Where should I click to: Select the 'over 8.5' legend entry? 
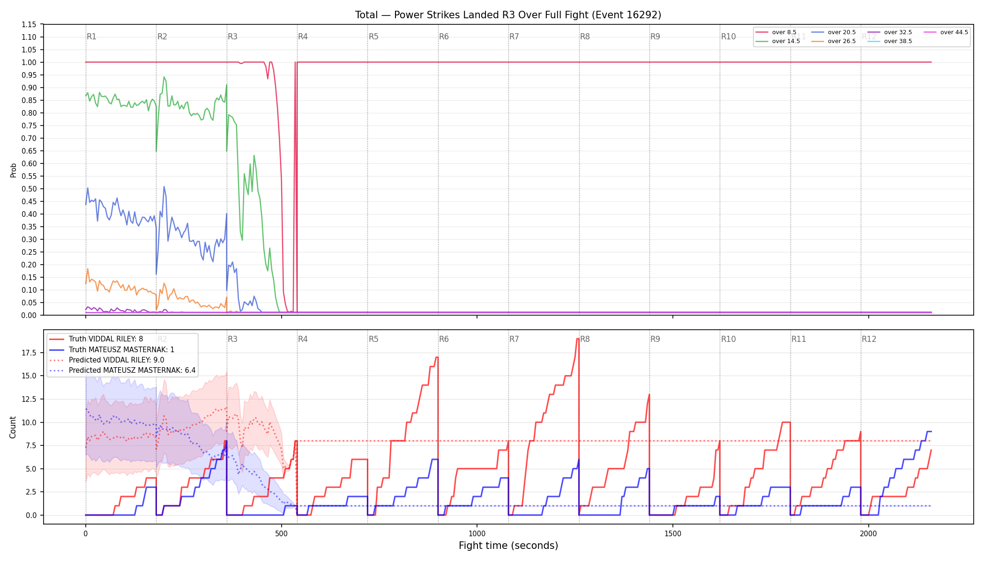pos(776,32)
